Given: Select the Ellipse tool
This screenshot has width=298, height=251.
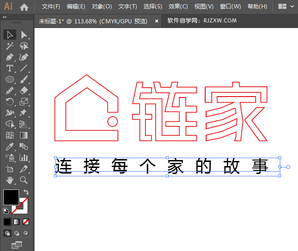Looking at the screenshot, I should (x=10, y=79).
